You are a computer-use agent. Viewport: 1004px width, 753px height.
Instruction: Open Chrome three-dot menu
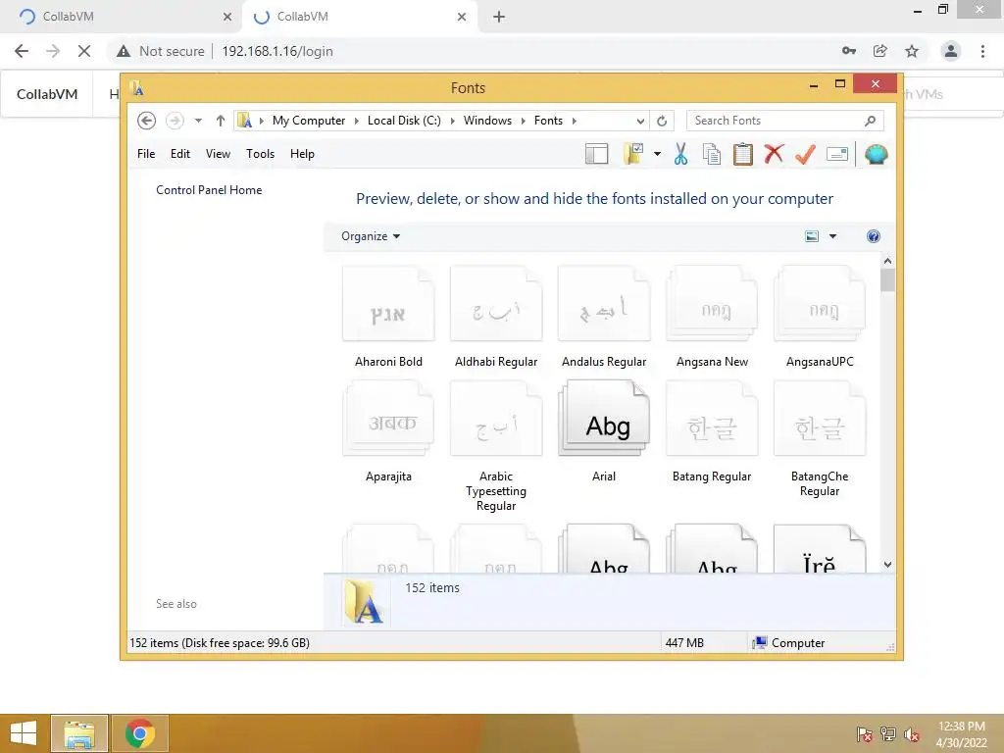click(x=982, y=51)
